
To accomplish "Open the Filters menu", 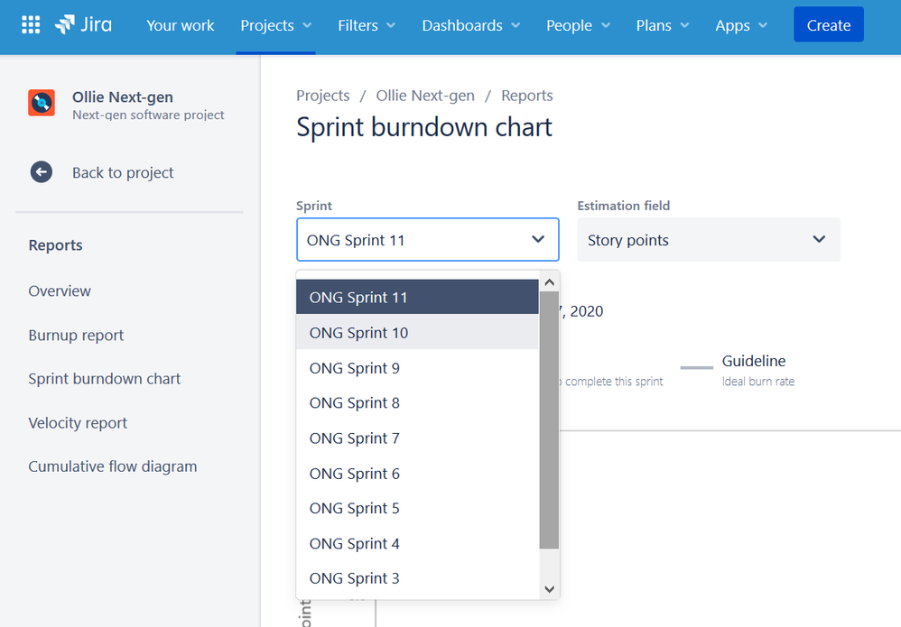I will pos(367,25).
